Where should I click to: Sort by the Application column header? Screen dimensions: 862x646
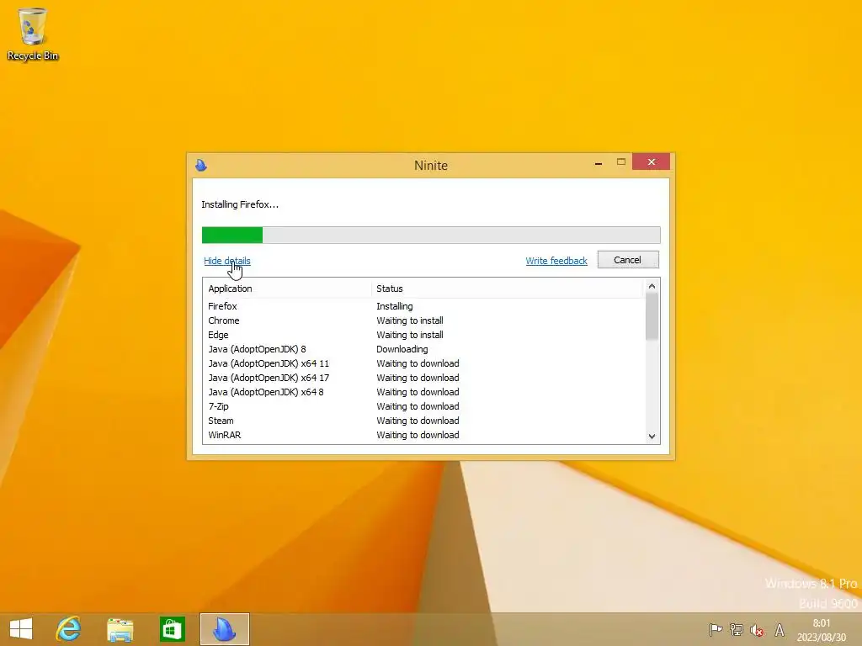287,289
